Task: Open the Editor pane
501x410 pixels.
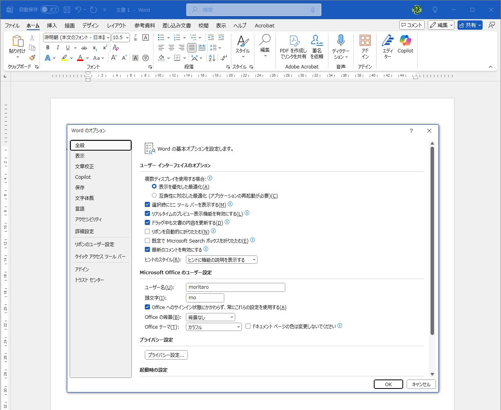Action: pyautogui.click(x=387, y=45)
